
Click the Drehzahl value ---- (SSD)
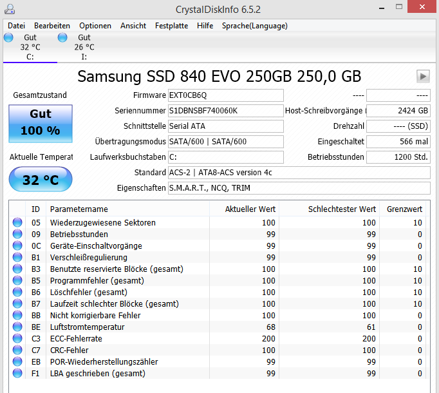[x=398, y=126]
